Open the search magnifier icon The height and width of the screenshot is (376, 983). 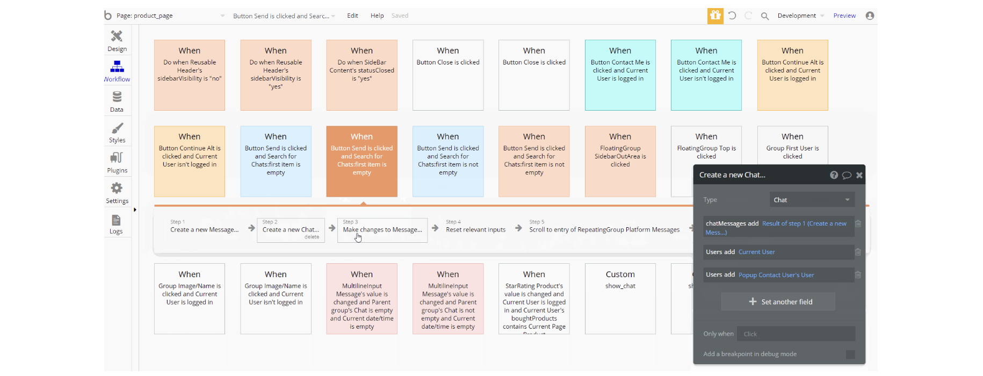765,16
